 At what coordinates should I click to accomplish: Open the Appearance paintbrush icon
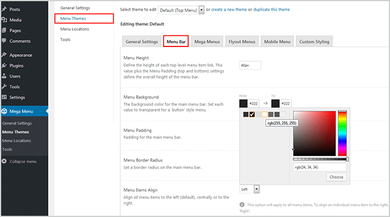pyautogui.click(x=4, y=55)
